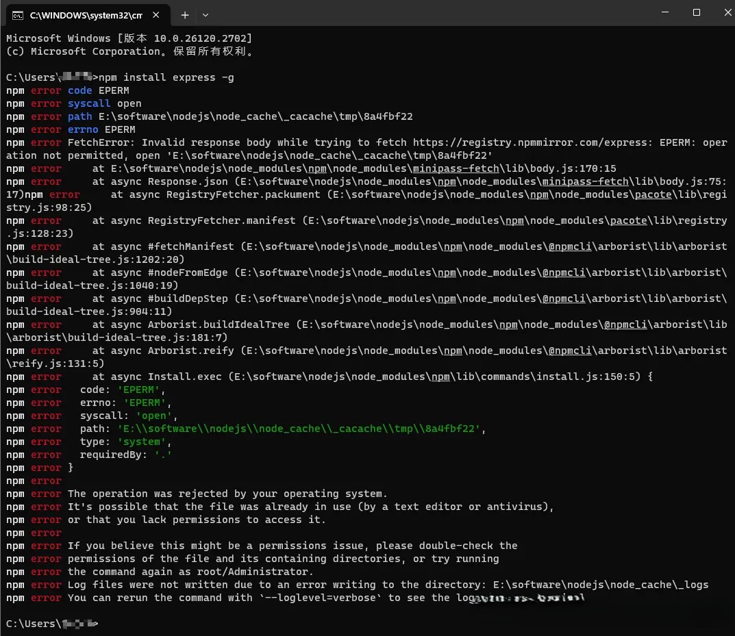This screenshot has height=636, width=735.
Task: Maximize the terminal window
Action: pos(696,12)
